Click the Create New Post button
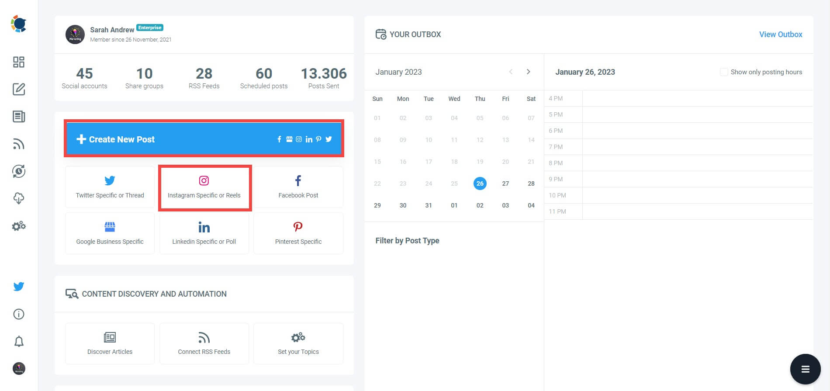This screenshot has width=830, height=391. [204, 139]
